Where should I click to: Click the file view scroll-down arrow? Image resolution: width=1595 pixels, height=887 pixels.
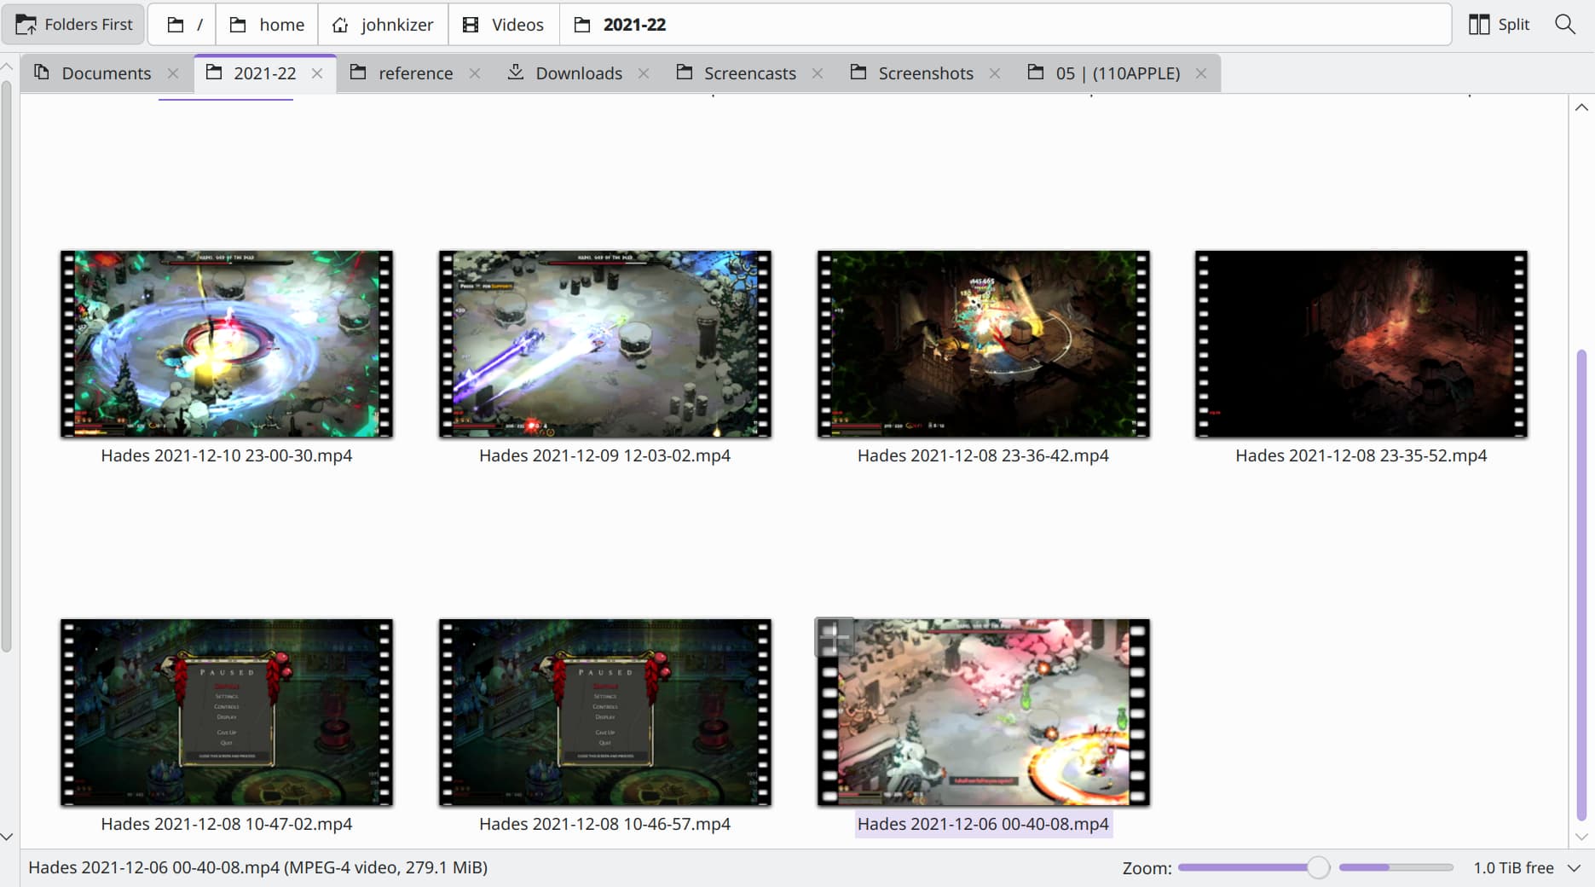(x=1581, y=837)
